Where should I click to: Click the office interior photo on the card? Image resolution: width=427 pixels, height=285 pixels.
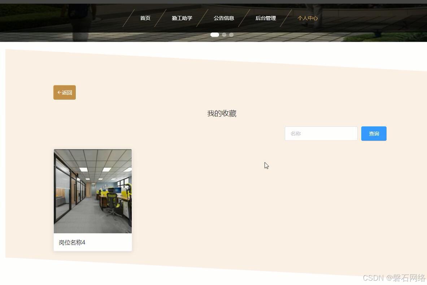point(92,191)
